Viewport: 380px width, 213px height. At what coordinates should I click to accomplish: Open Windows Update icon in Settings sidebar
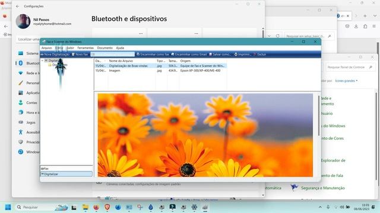[x=21, y=152]
